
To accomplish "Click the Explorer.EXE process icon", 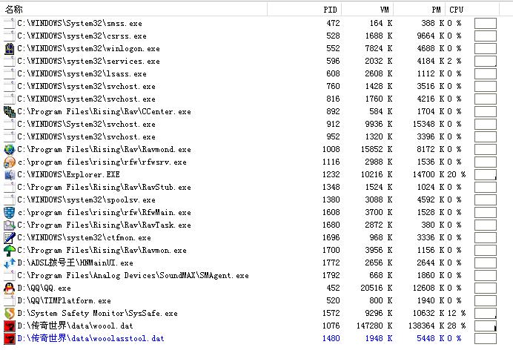I will (10, 175).
